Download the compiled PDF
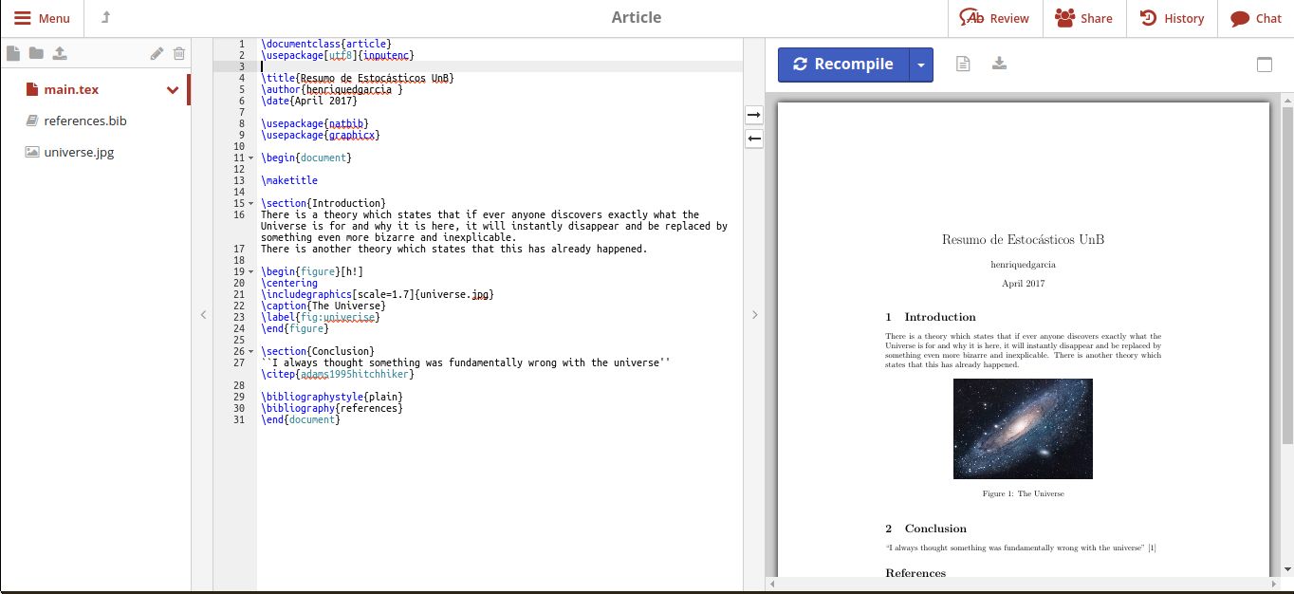 pyautogui.click(x=998, y=64)
